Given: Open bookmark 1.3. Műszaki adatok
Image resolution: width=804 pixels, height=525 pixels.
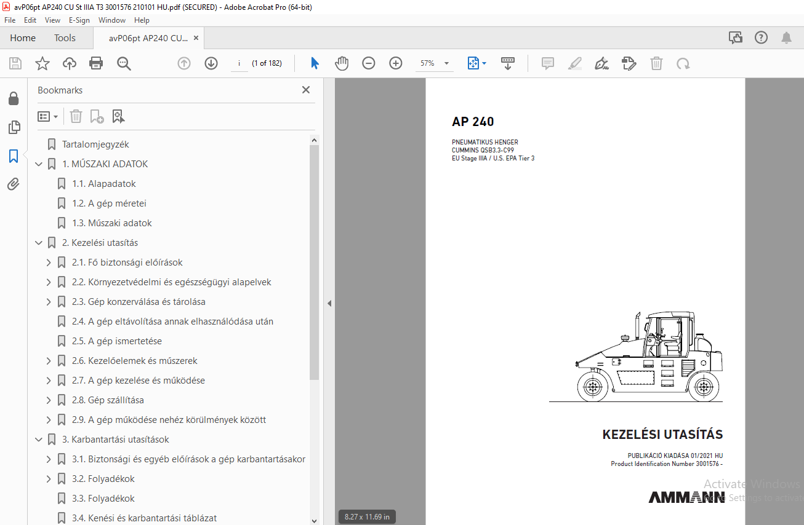Looking at the screenshot, I should [112, 223].
